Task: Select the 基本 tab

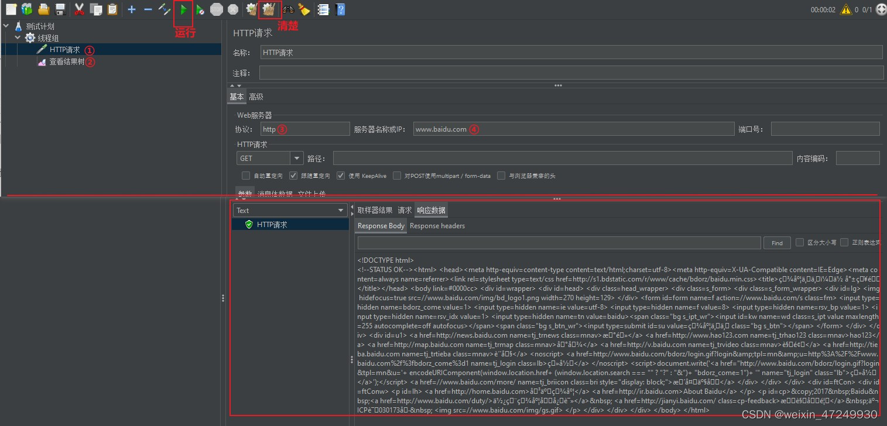Action: coord(237,97)
